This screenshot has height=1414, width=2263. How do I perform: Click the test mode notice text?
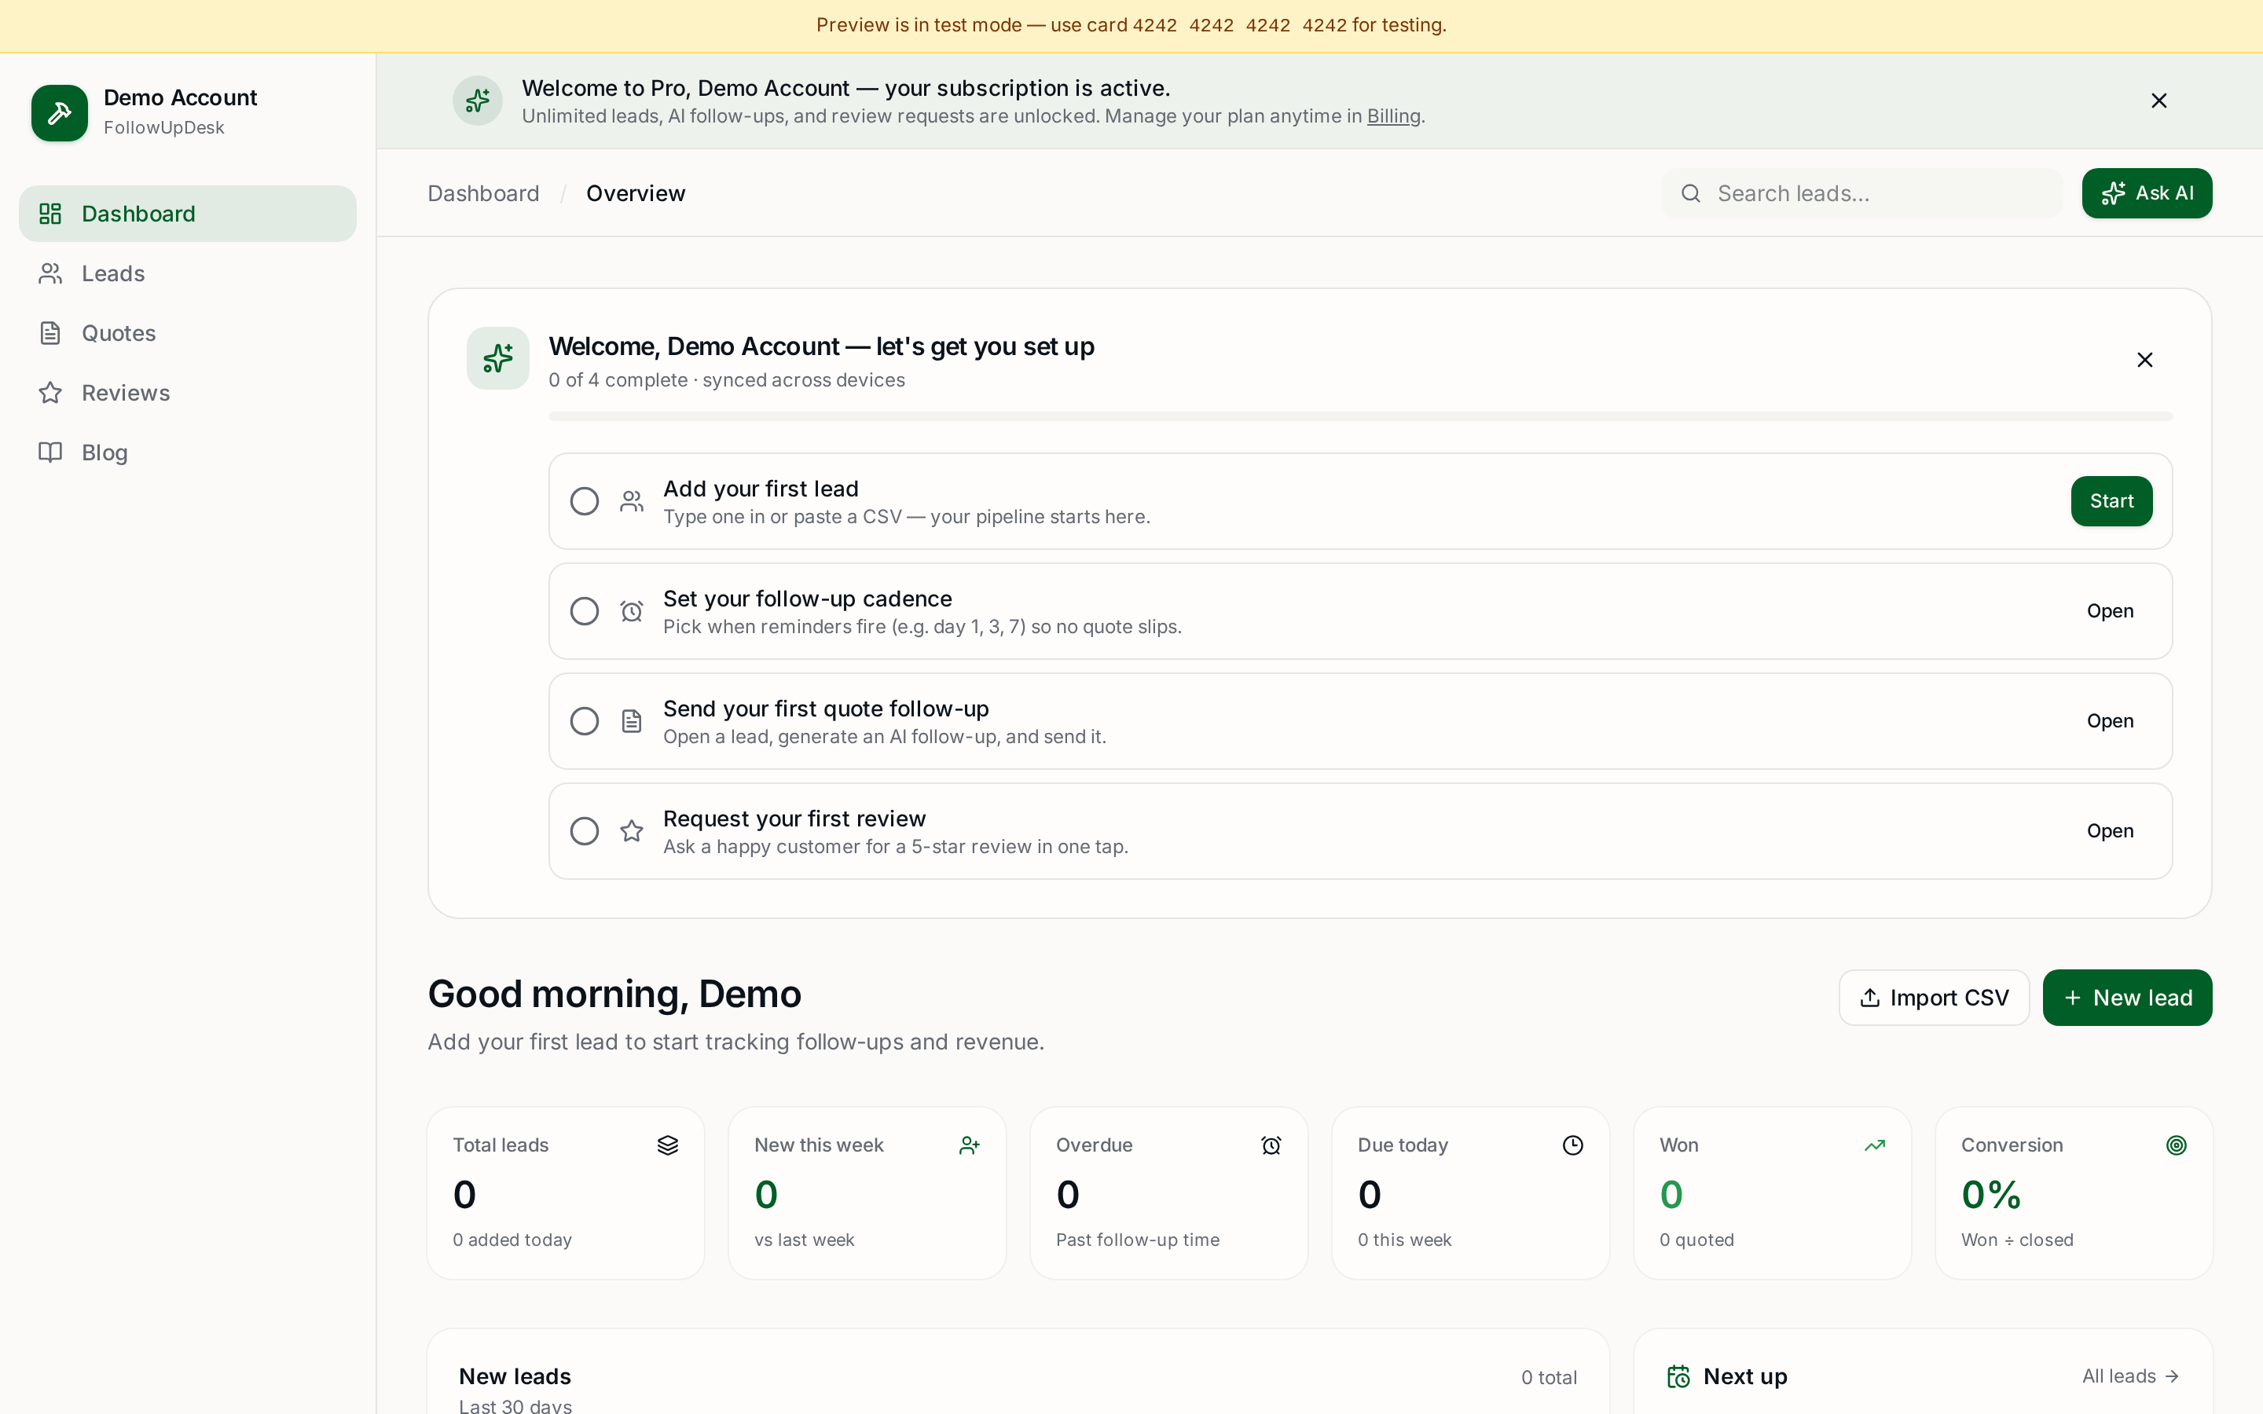pyautogui.click(x=1131, y=25)
